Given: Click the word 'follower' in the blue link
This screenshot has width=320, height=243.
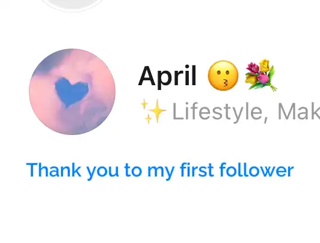Looking at the screenshot, I should [x=256, y=170].
